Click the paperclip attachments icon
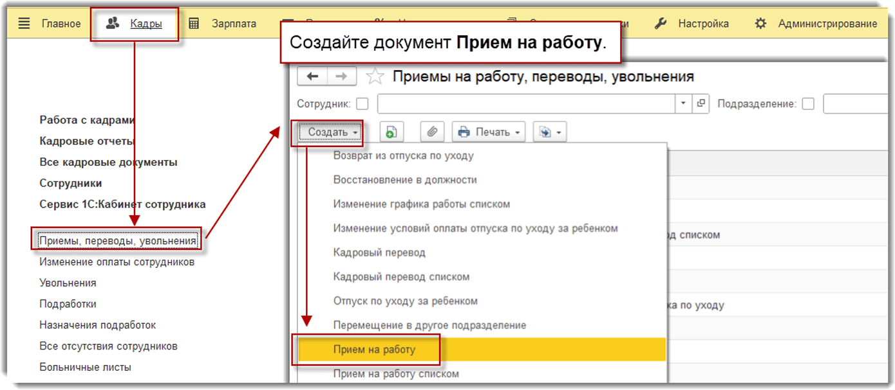The width and height of the screenshot is (895, 390). 432,132
